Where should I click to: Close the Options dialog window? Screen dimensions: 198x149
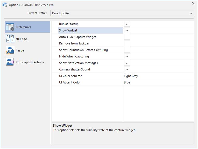pyautogui.click(x=193, y=3)
